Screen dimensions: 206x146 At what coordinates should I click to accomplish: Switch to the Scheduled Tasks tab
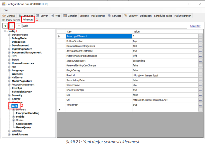point(163,16)
